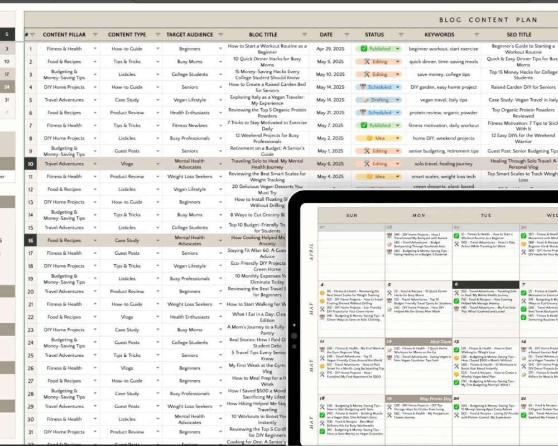Viewport: 558px width, 446px height.
Task: Click memo icon beside calendar entry [45]
Action: pos(389,309)
